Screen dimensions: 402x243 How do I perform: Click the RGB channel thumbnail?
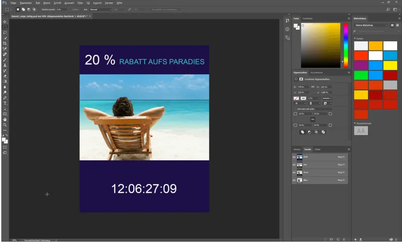299,157
